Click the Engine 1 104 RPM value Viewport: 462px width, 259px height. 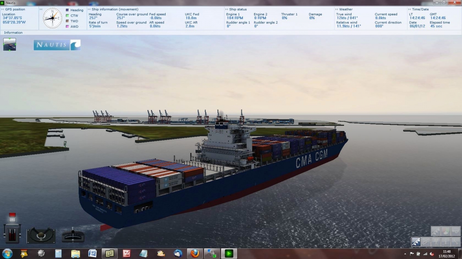pyautogui.click(x=235, y=18)
